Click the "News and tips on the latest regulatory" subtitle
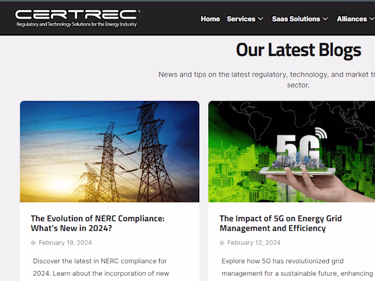The width and height of the screenshot is (375, 281). (267, 80)
